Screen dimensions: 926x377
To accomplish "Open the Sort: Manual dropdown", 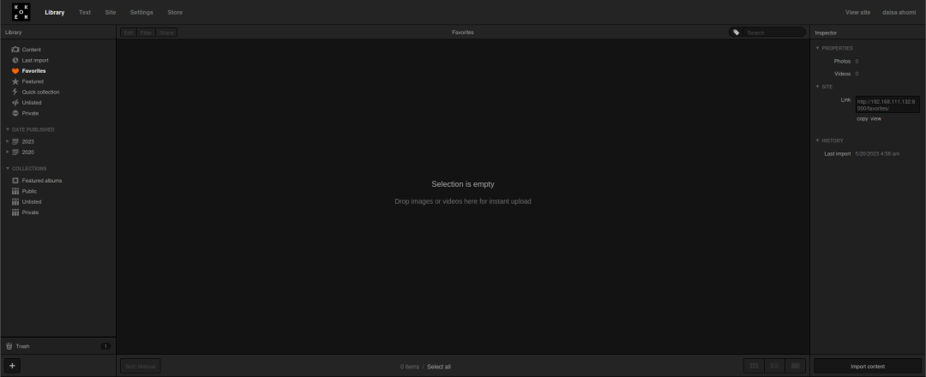I will [140, 367].
